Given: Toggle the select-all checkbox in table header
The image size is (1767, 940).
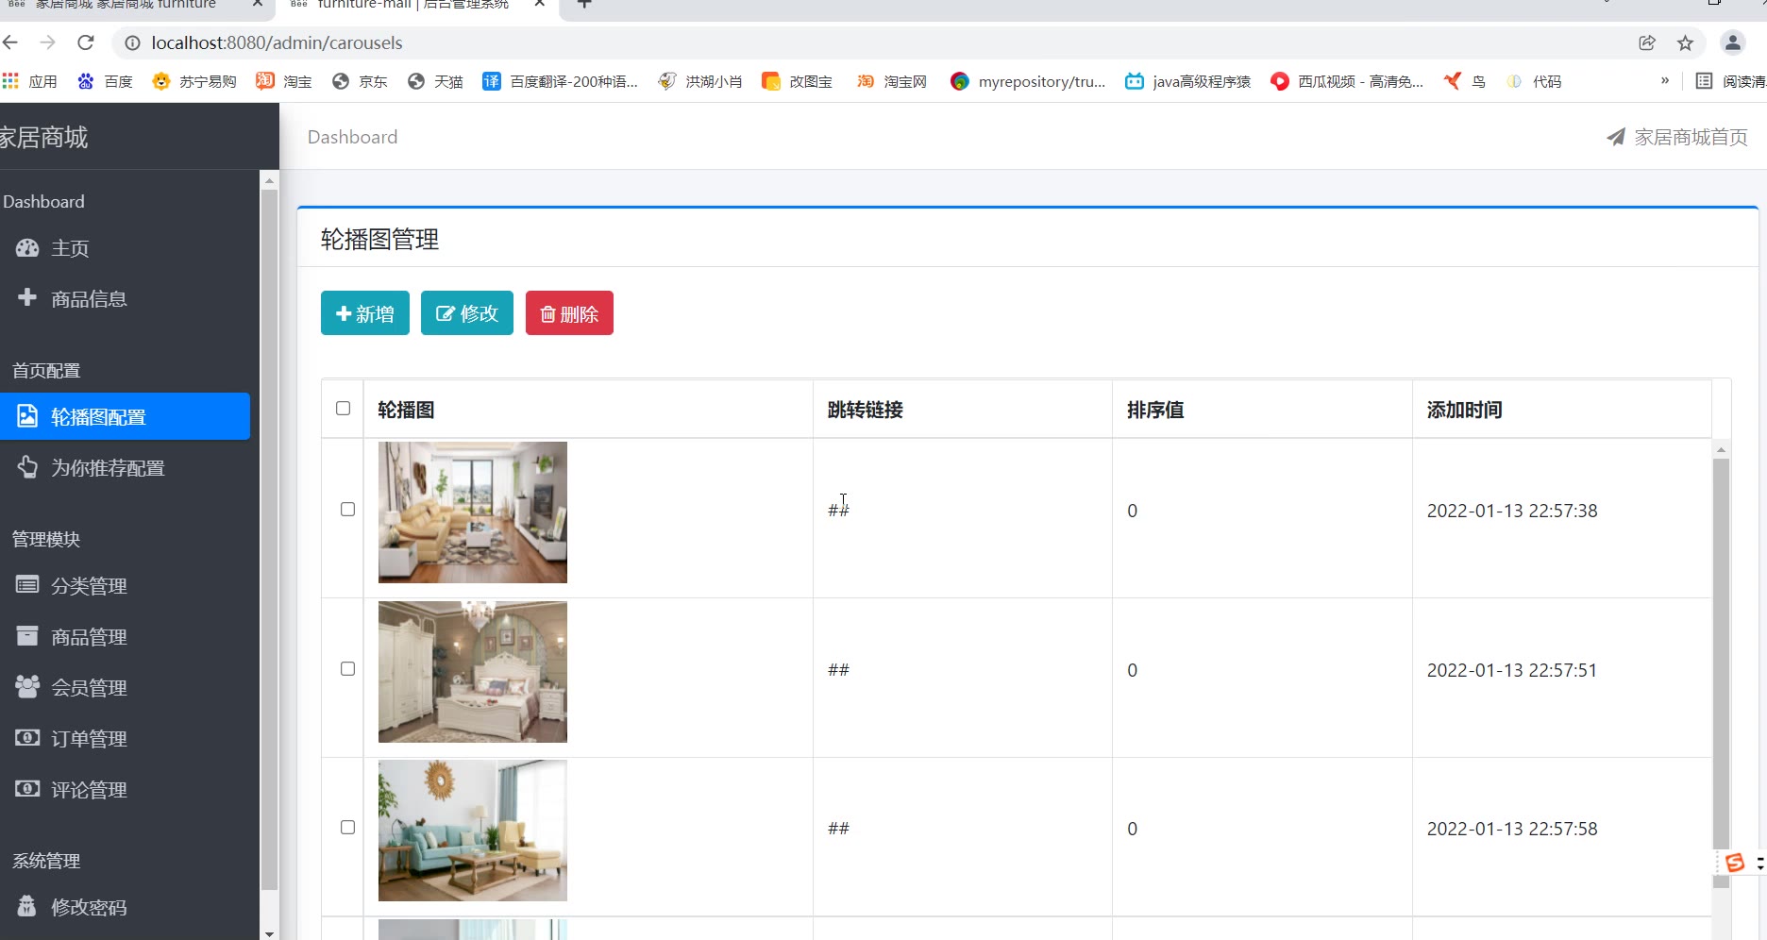Looking at the screenshot, I should (344, 409).
